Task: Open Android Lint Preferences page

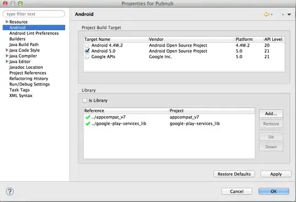Action: (x=34, y=33)
